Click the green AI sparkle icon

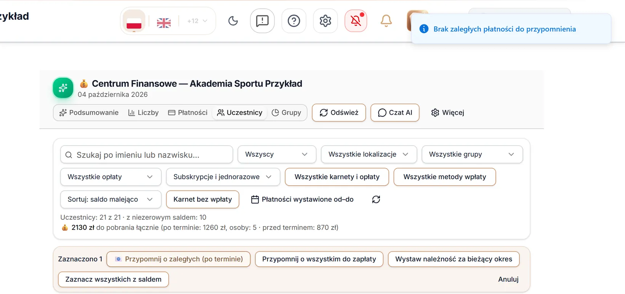pos(63,88)
